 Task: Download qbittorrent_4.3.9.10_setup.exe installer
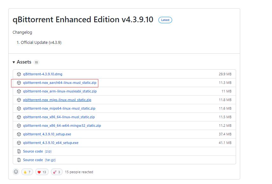(x=47, y=134)
